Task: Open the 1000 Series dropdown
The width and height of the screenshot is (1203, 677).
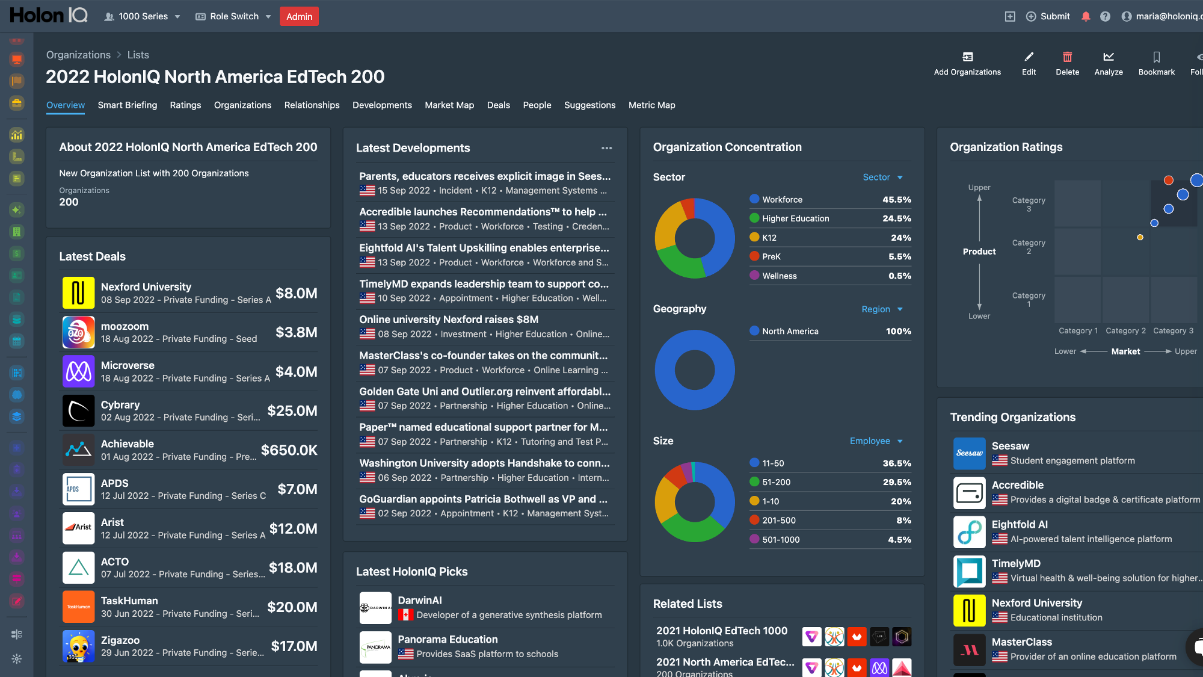Action: (x=143, y=16)
